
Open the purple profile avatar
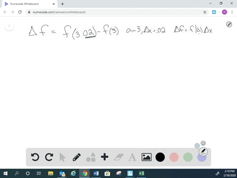(x=224, y=12)
